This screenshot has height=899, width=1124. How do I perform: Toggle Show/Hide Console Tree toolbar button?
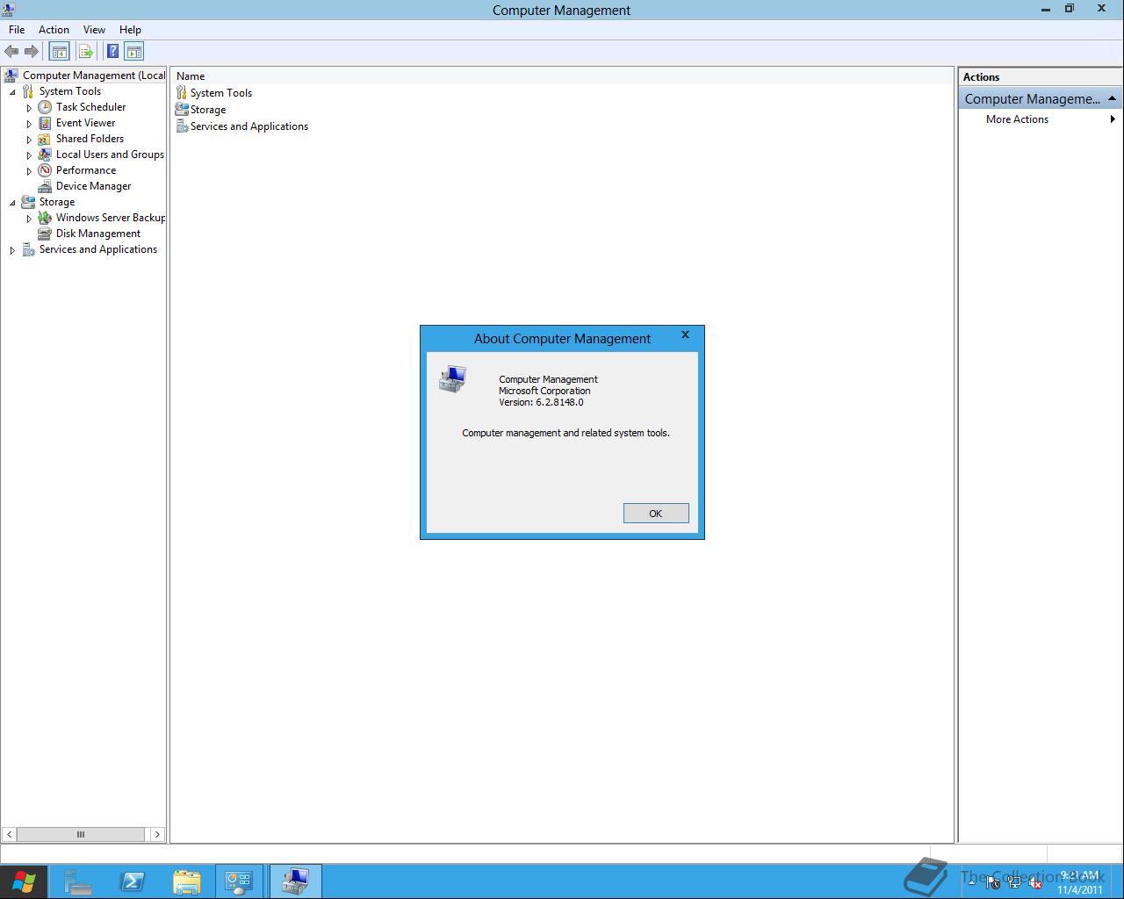[x=59, y=52]
